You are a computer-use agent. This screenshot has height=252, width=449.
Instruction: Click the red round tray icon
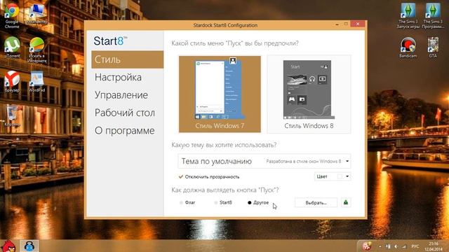pyautogui.click(x=367, y=246)
